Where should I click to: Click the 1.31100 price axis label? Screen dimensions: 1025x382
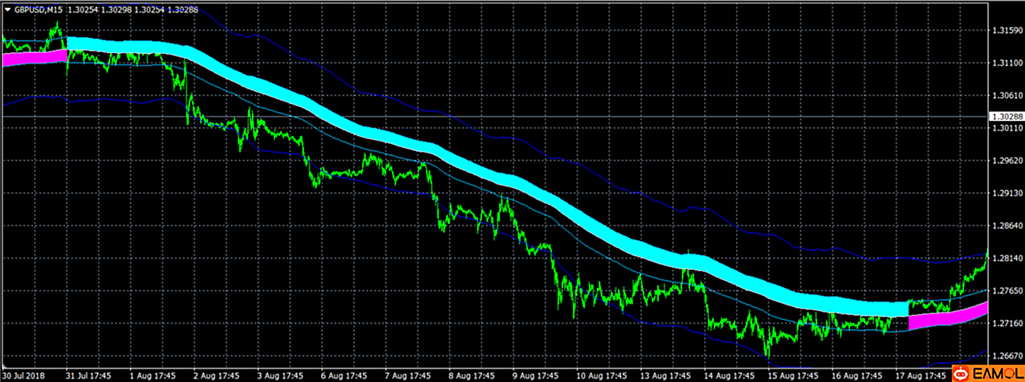1006,62
